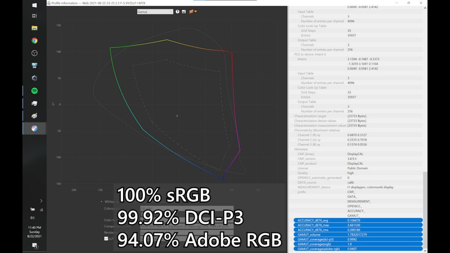The width and height of the screenshot is (450, 253).
Task: Click the value '3.8.9.3'
Action: coord(352,159)
